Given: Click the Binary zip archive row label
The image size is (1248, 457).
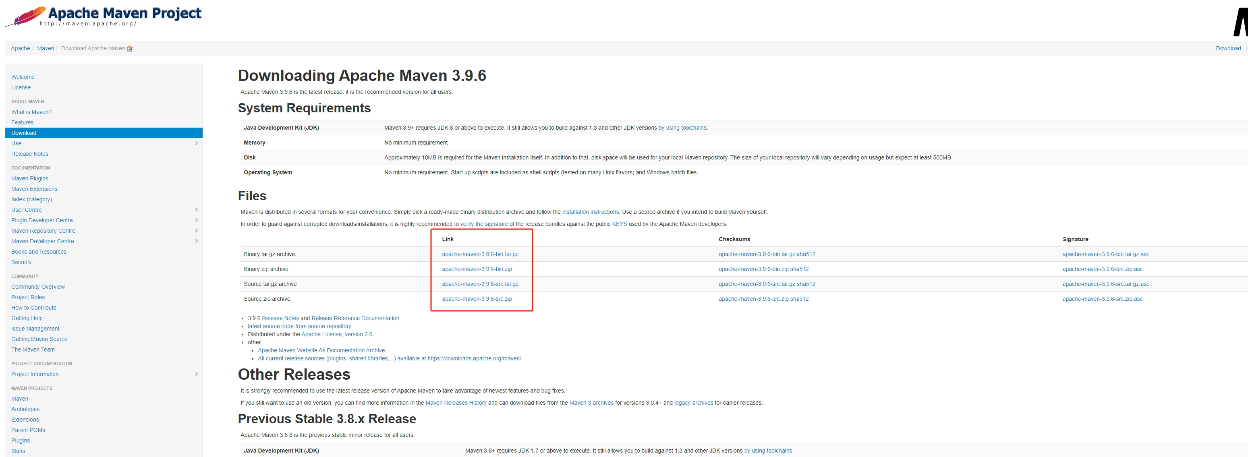Looking at the screenshot, I should pos(266,269).
